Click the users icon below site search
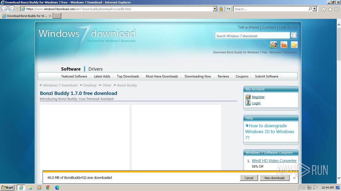This screenshot has width=341, height=191. pos(274,45)
